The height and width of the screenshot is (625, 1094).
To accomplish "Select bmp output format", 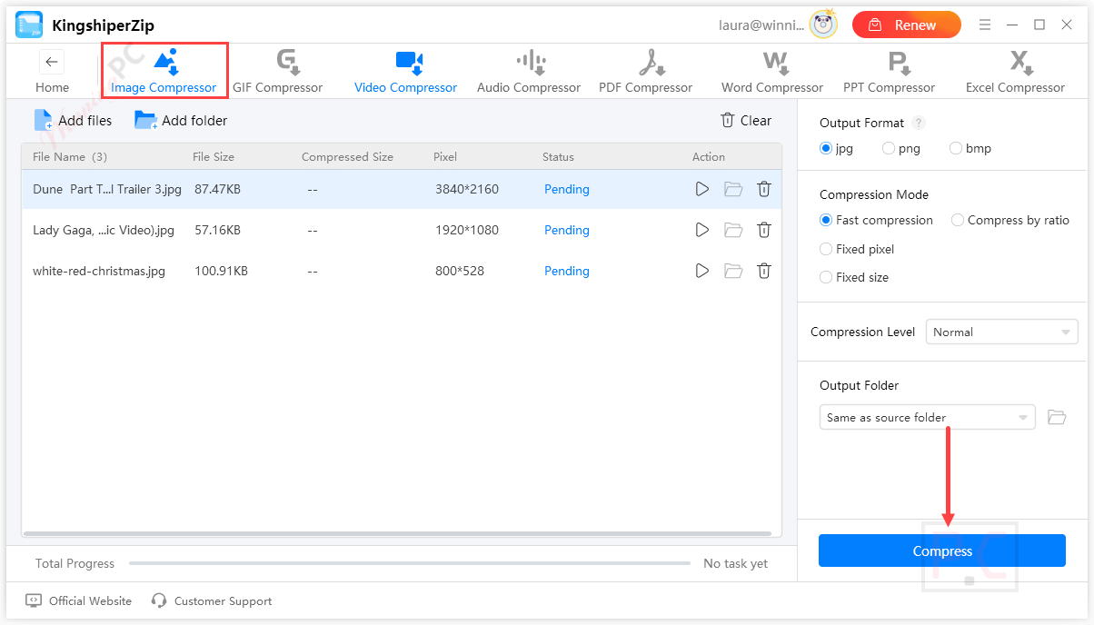I will (x=970, y=148).
